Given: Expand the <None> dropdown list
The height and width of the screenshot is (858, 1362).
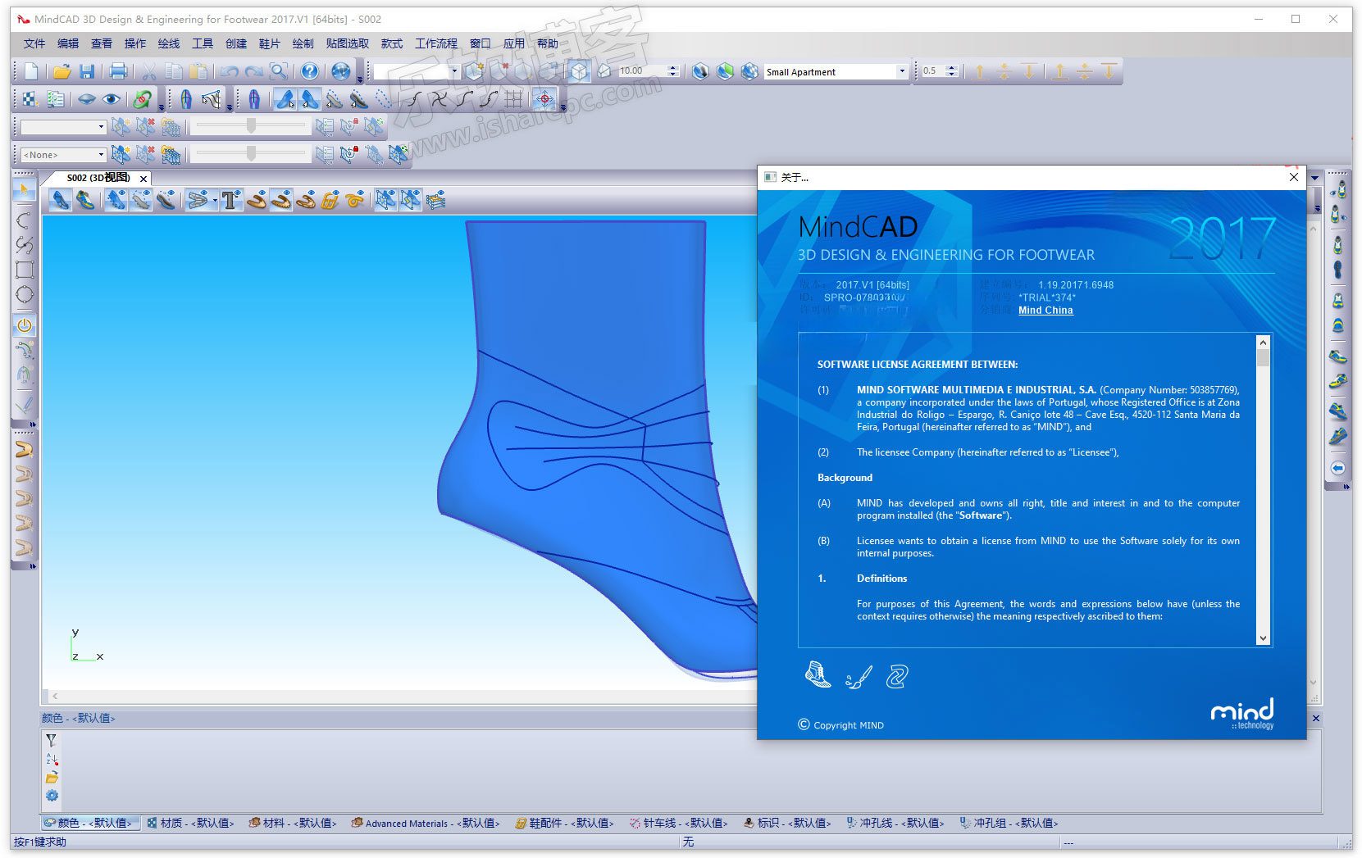Looking at the screenshot, I should coord(101,155).
